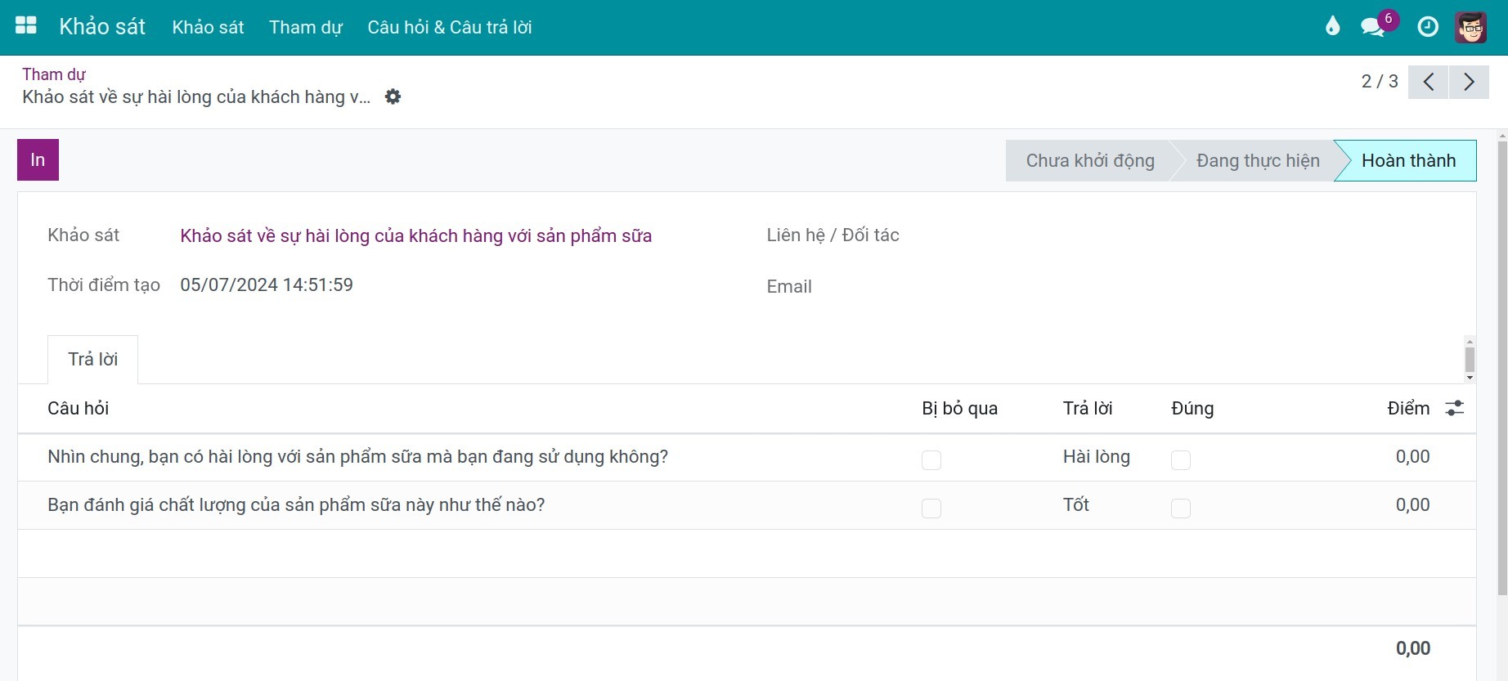Sort by 'Bị bỏ qua' column header
The image size is (1508, 681).
tap(959, 408)
